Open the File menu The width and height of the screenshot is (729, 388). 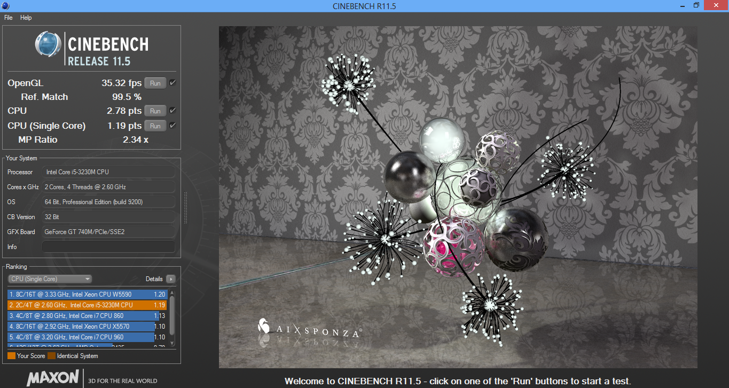[x=8, y=18]
